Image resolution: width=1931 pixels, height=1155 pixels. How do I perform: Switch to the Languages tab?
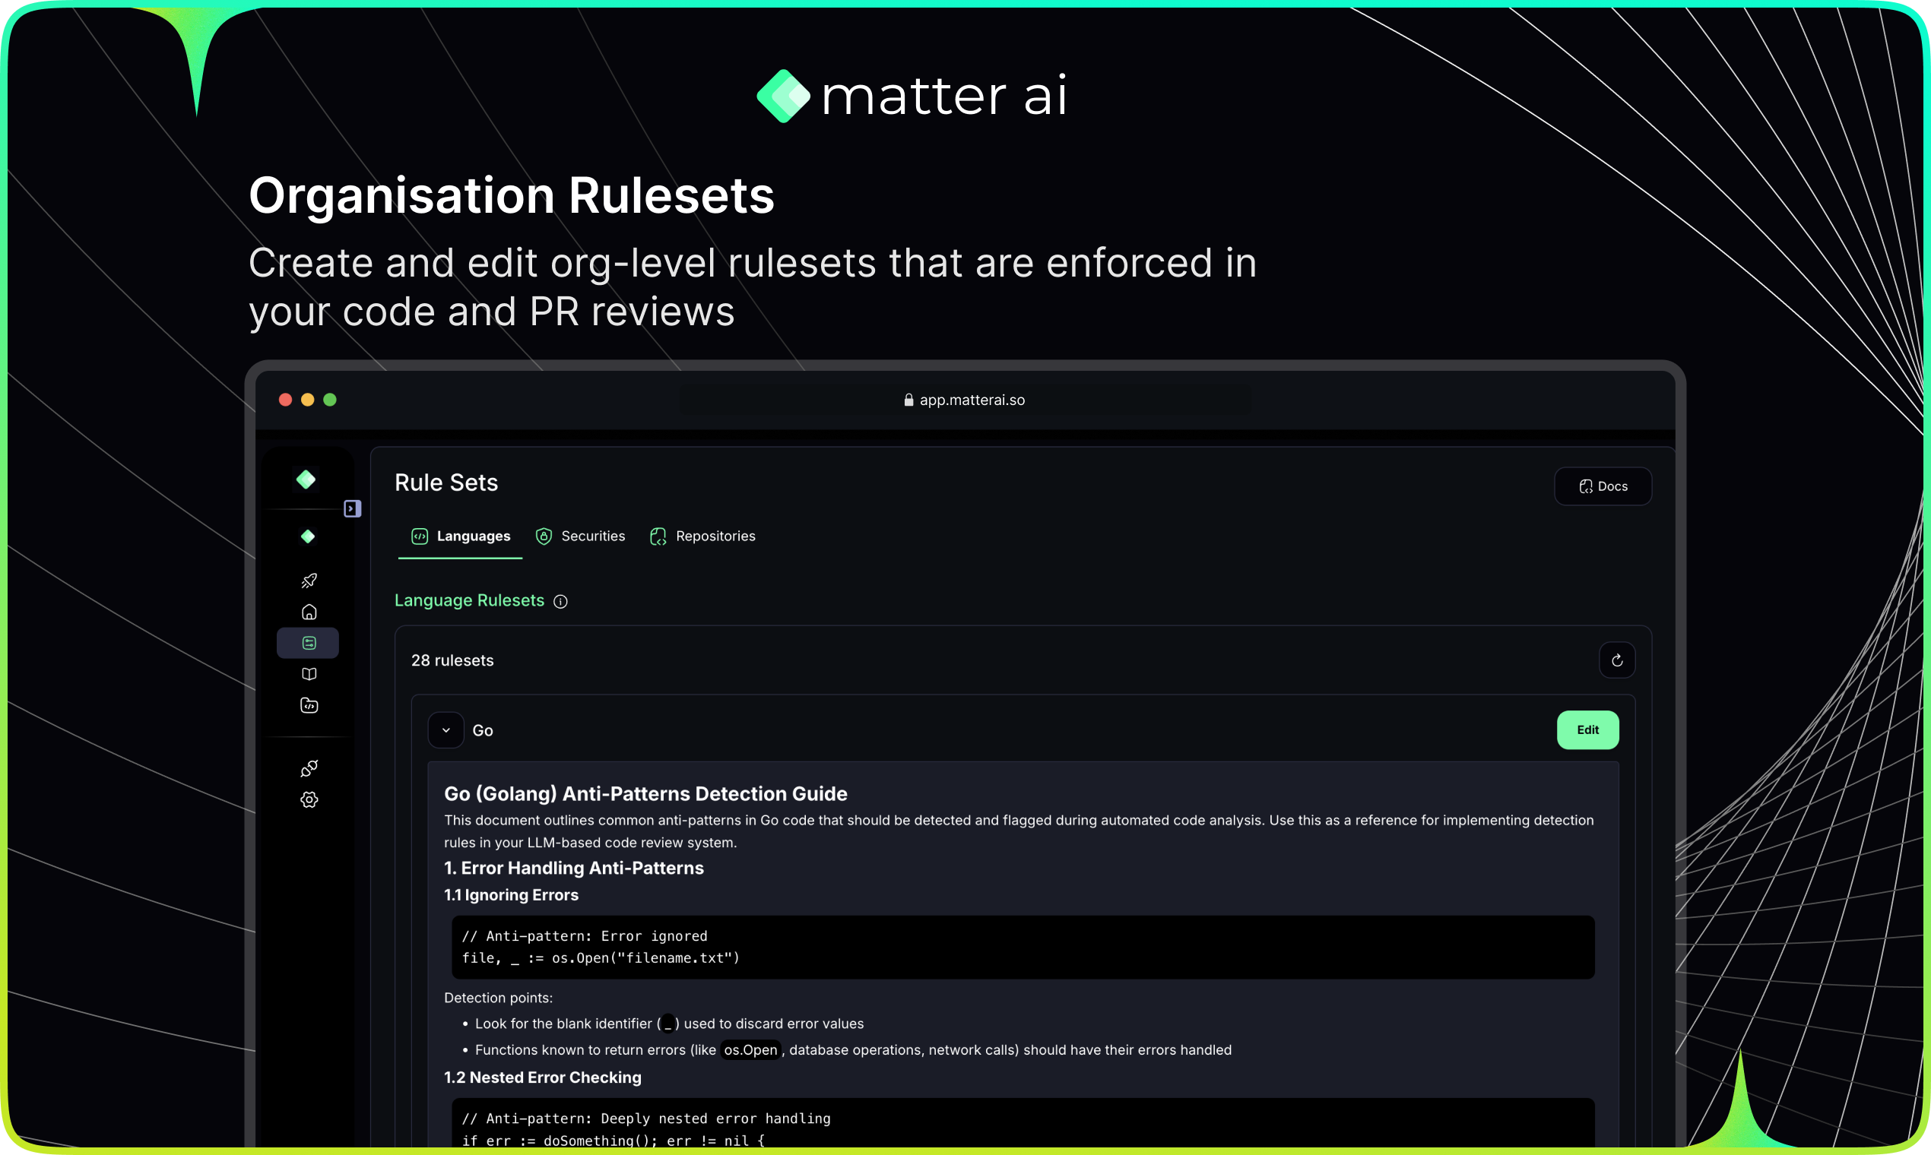coord(461,536)
